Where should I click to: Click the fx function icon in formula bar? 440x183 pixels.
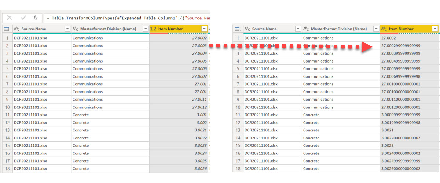coord(35,18)
